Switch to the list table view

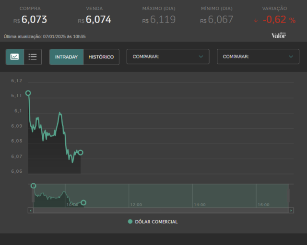33,57
